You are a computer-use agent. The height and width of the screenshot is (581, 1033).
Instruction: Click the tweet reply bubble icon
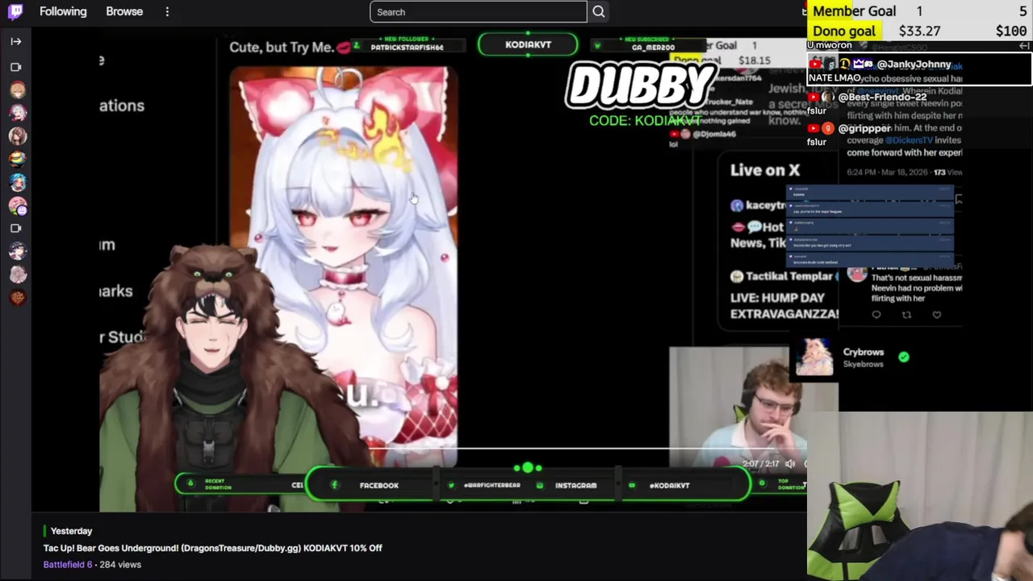(876, 315)
